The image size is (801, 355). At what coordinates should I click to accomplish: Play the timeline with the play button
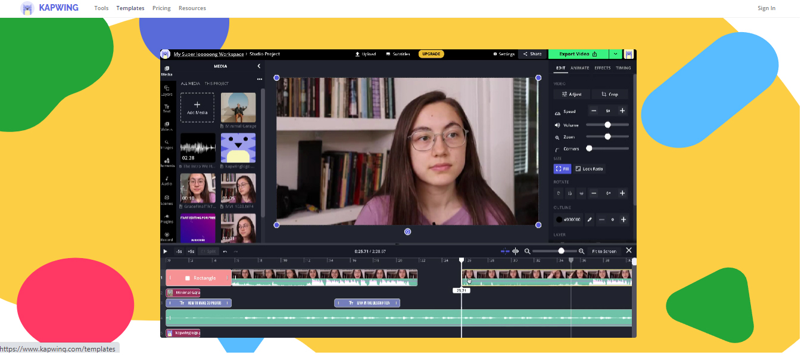[166, 252]
